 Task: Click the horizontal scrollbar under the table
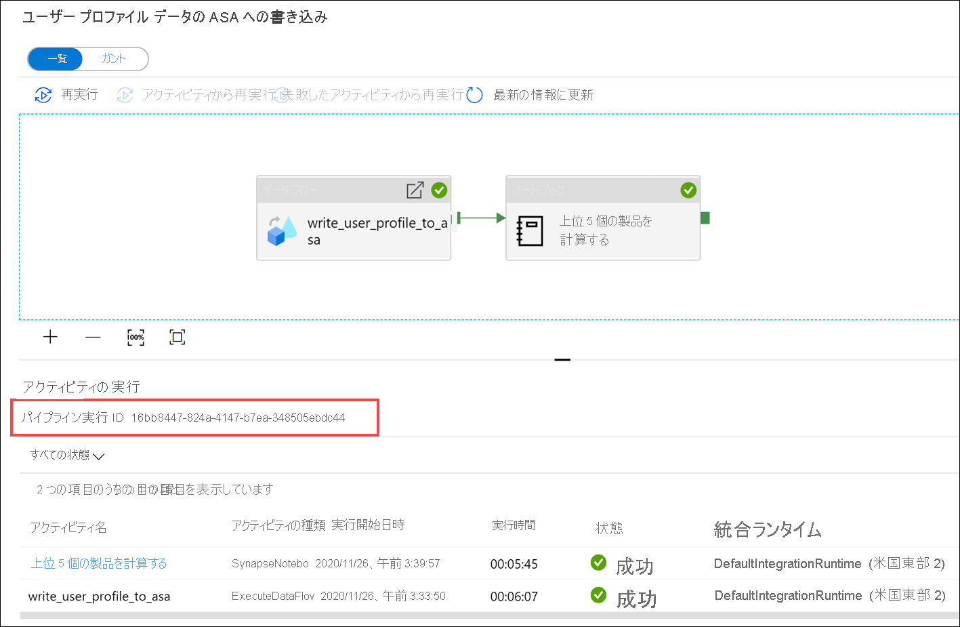tap(489, 615)
